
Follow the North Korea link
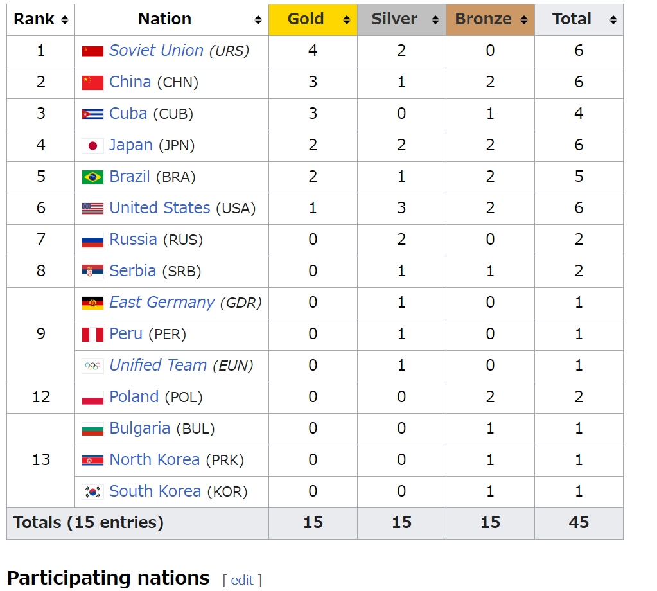154,460
